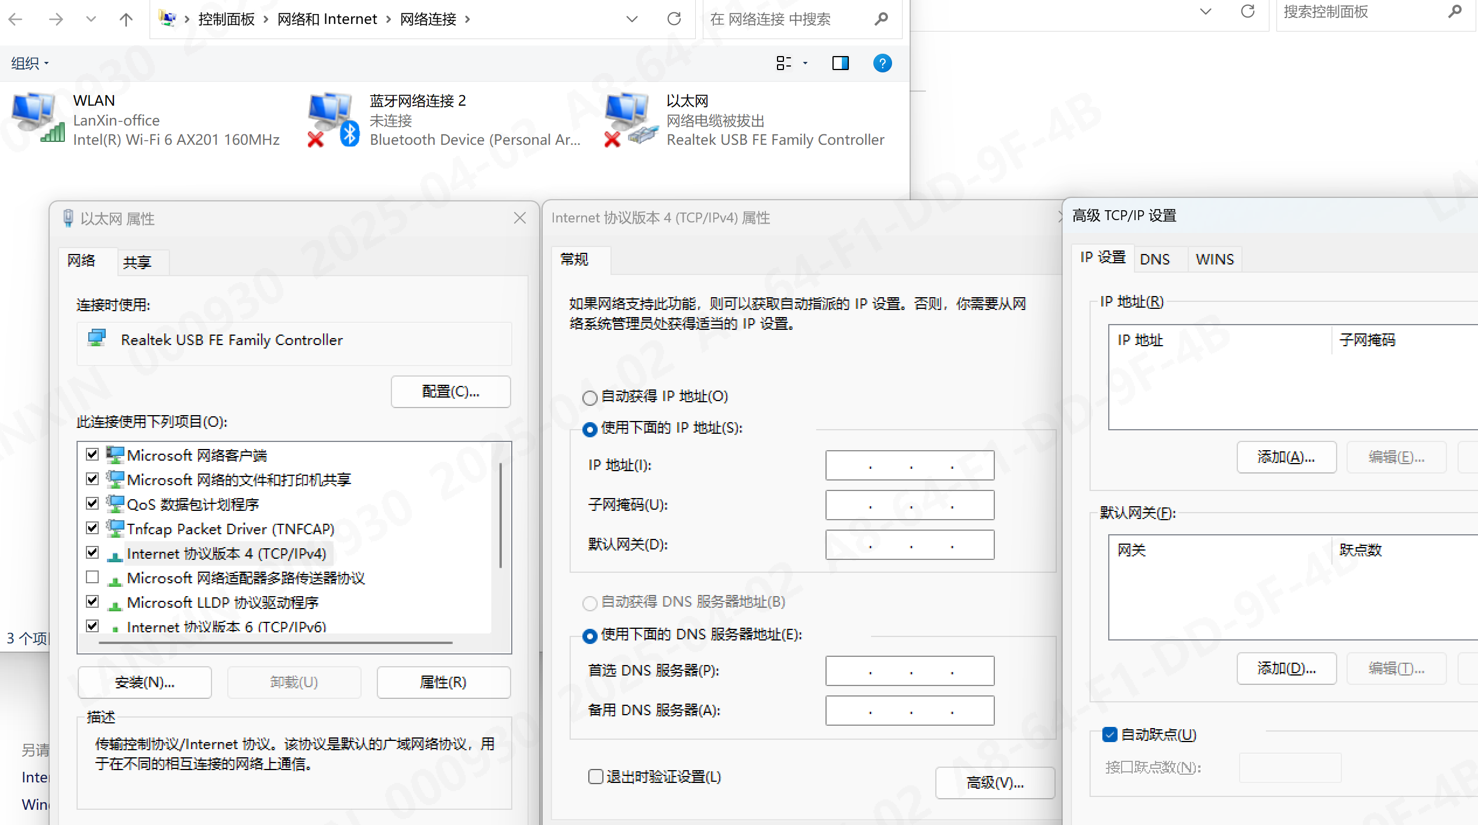The height and width of the screenshot is (825, 1478).
Task: Go back using the back arrow
Action: [16, 19]
